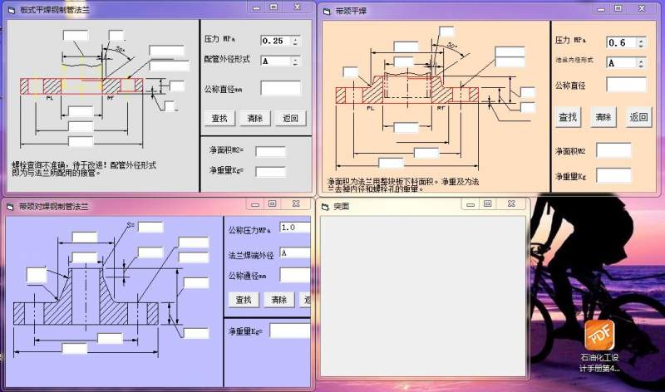The height and width of the screenshot is (392, 665).
Task: Open the A form dropdown in 带颈平焊 window
Action: [641, 63]
